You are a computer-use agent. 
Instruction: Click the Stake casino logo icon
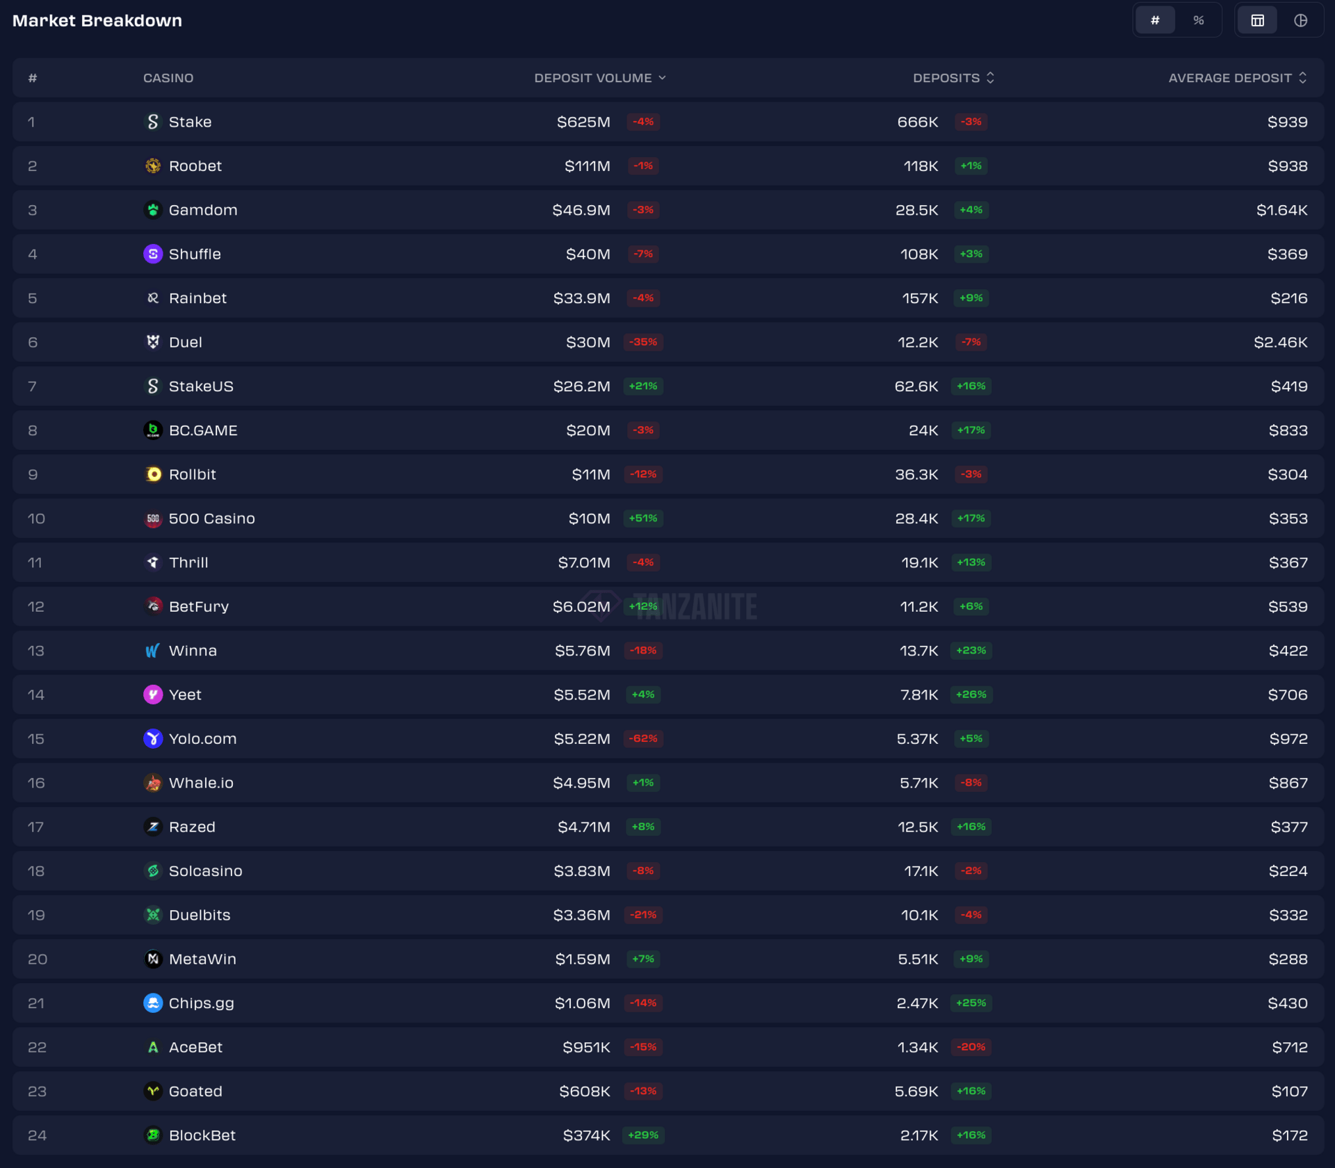(x=153, y=122)
